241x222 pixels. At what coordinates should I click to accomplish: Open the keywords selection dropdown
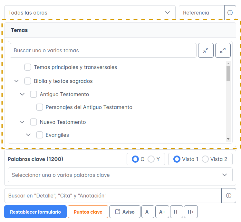(120, 175)
